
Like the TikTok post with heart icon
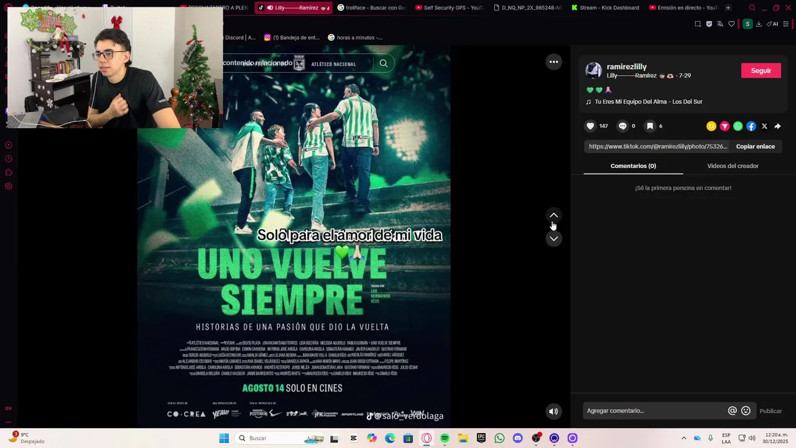coord(590,126)
